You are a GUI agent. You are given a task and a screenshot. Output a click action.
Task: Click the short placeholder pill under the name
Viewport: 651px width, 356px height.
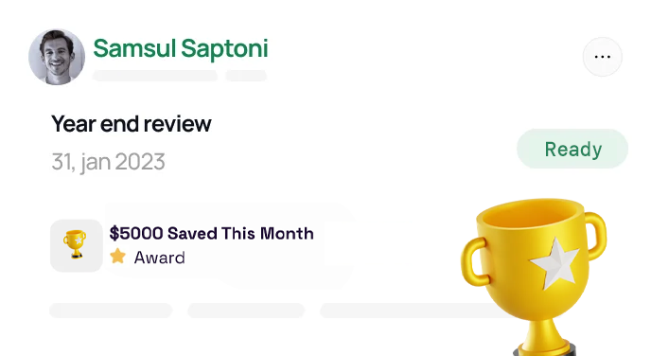pyautogui.click(x=246, y=76)
